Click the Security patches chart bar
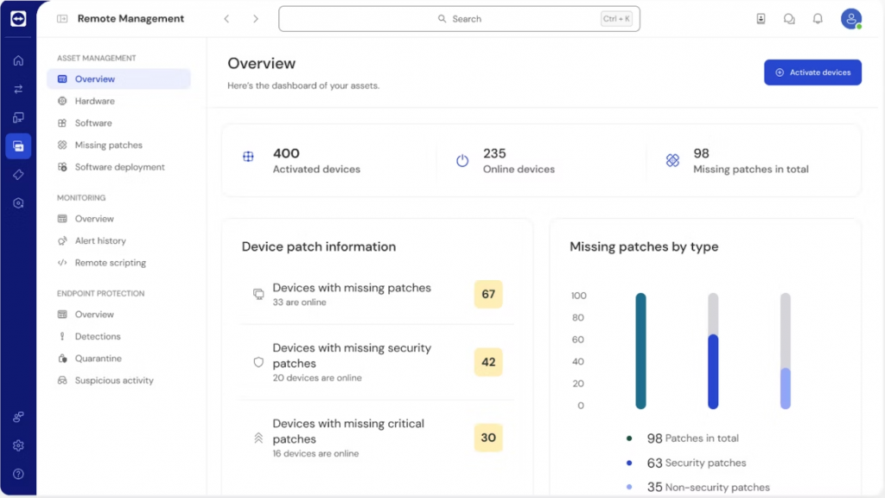885x498 pixels. coord(713,371)
